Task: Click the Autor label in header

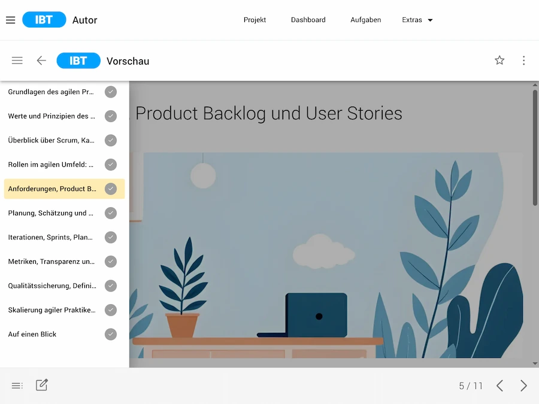Action: (x=84, y=20)
